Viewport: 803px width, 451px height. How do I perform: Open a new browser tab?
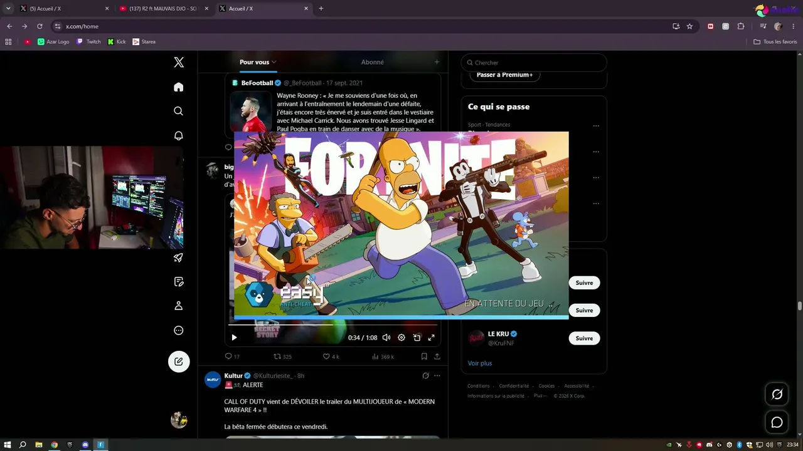(321, 9)
